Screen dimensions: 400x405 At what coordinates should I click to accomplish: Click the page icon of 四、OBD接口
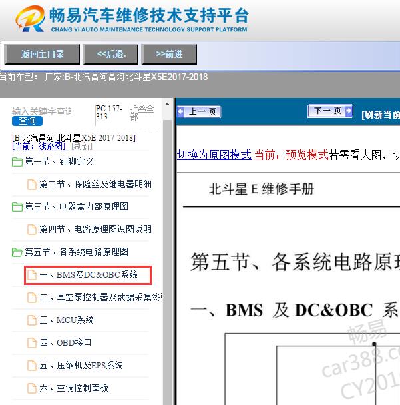coord(32,343)
